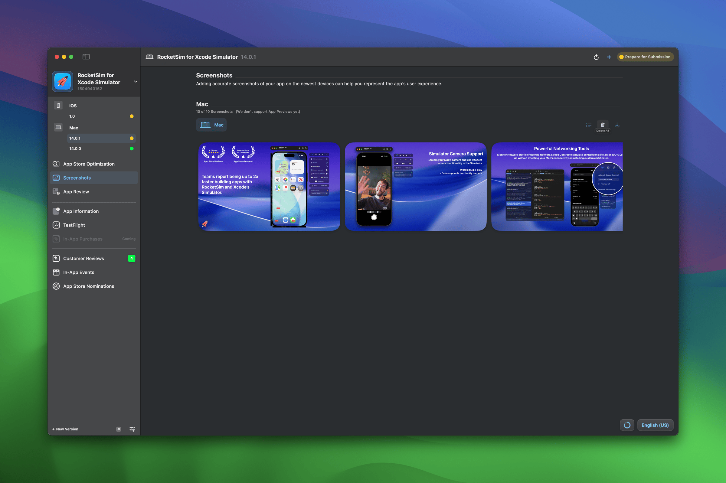
Task: Select the iOS platform row
Action: pos(94,106)
